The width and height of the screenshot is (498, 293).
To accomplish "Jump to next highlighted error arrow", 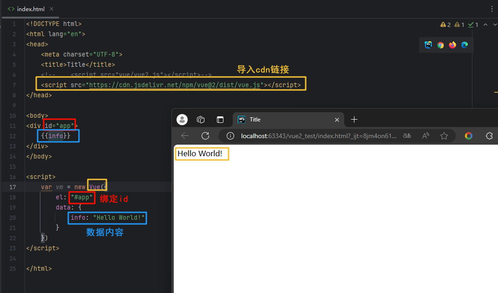I will pos(495,25).
